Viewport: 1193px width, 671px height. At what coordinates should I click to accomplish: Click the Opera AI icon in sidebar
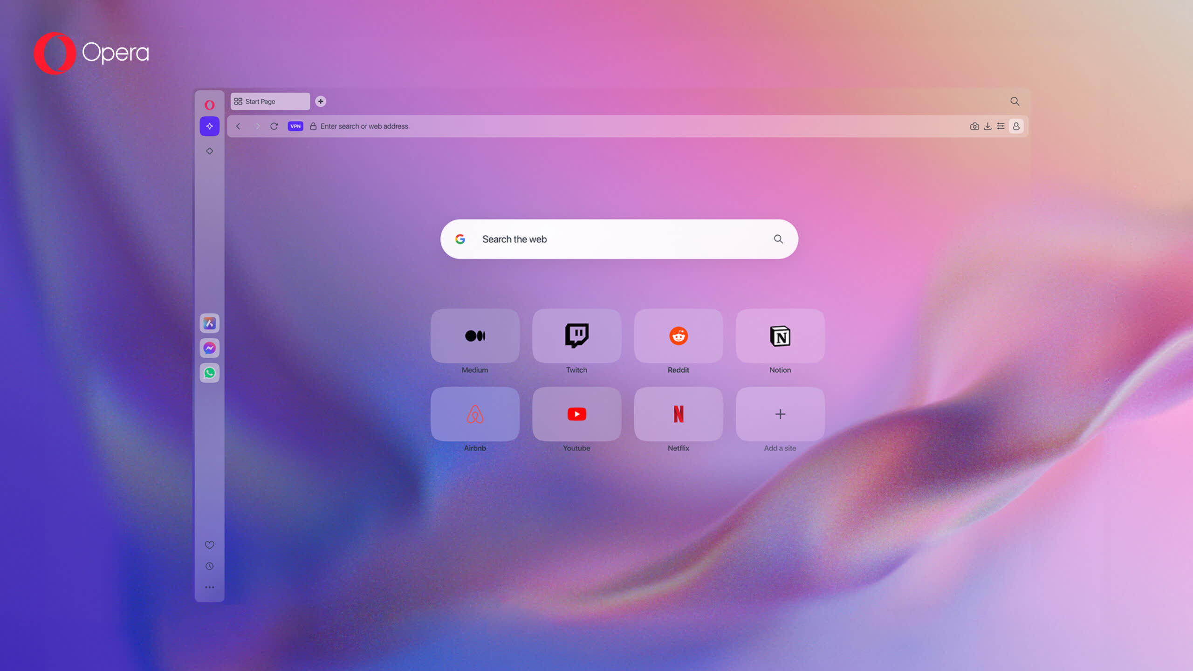click(210, 126)
